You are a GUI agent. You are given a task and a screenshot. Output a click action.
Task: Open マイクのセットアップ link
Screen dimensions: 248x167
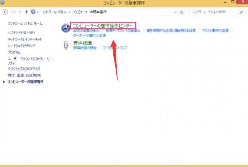pos(115,48)
